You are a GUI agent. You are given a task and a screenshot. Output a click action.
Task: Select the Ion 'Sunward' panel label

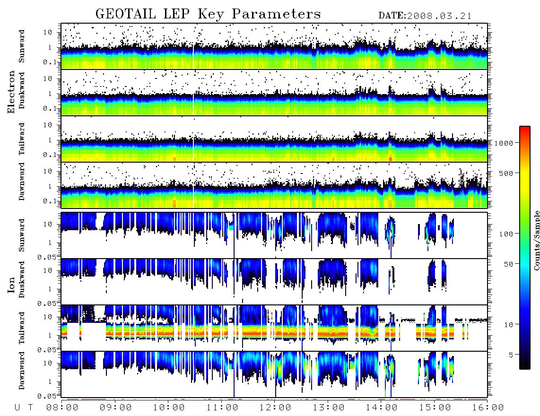tap(22, 235)
